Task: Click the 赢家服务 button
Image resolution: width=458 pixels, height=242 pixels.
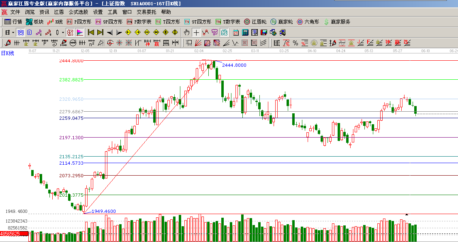Action: pos(336,22)
